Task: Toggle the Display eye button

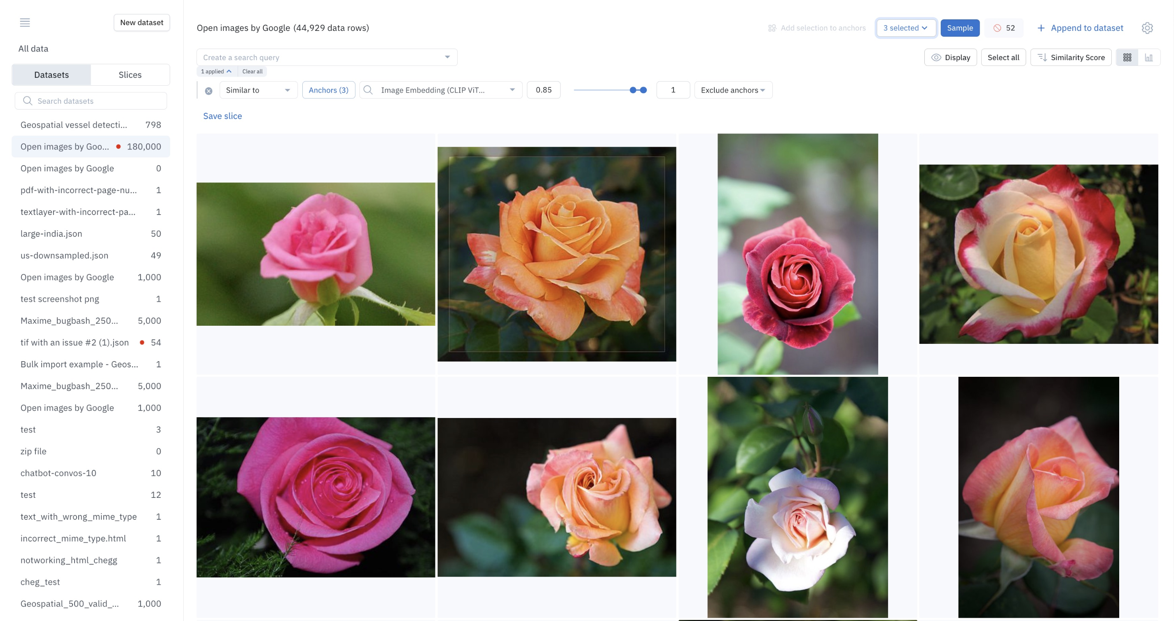Action: click(951, 57)
